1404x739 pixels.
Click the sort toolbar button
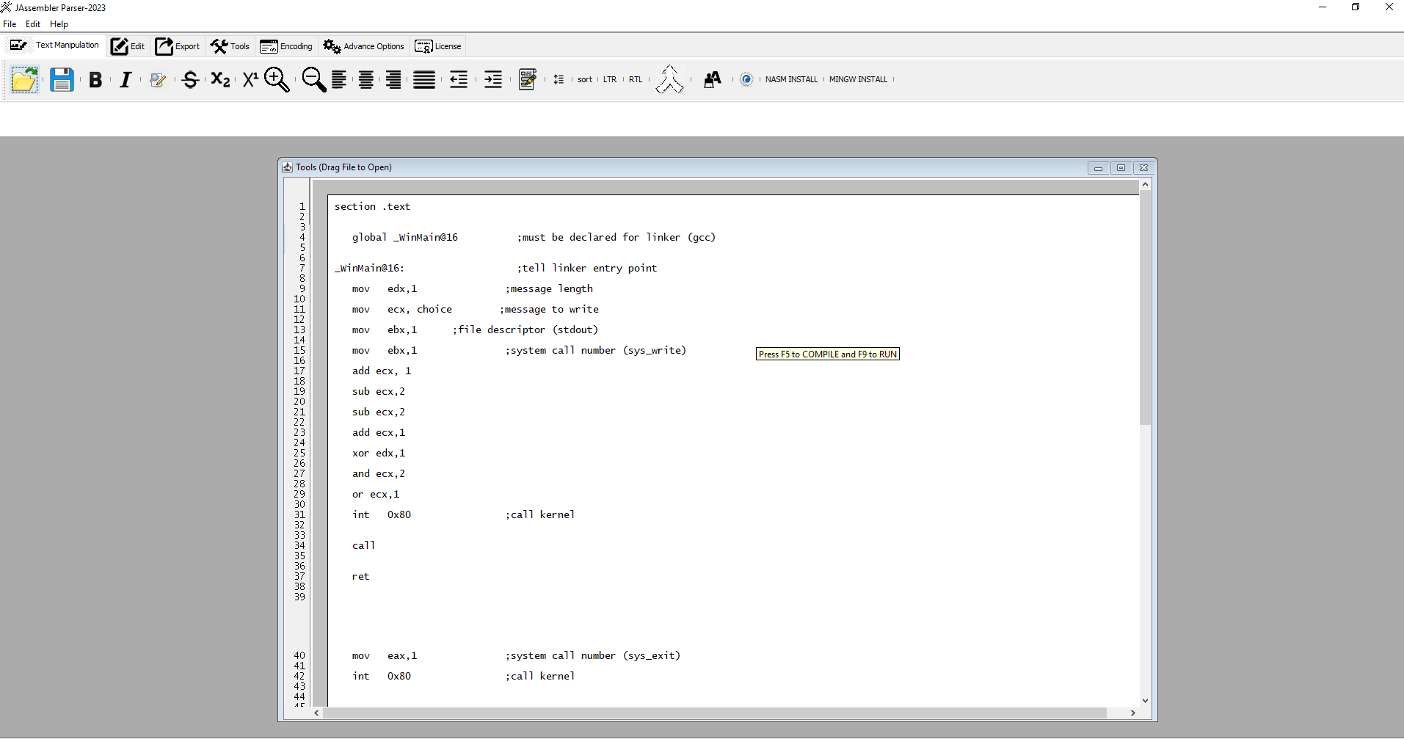(584, 79)
